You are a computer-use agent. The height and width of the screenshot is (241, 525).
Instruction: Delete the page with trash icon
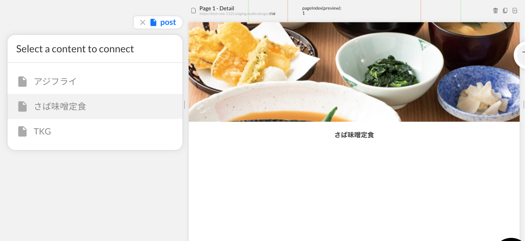click(496, 11)
